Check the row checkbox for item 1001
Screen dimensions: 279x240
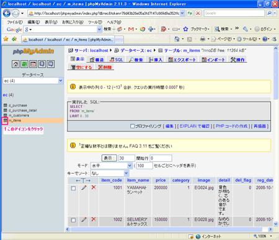click(73, 189)
